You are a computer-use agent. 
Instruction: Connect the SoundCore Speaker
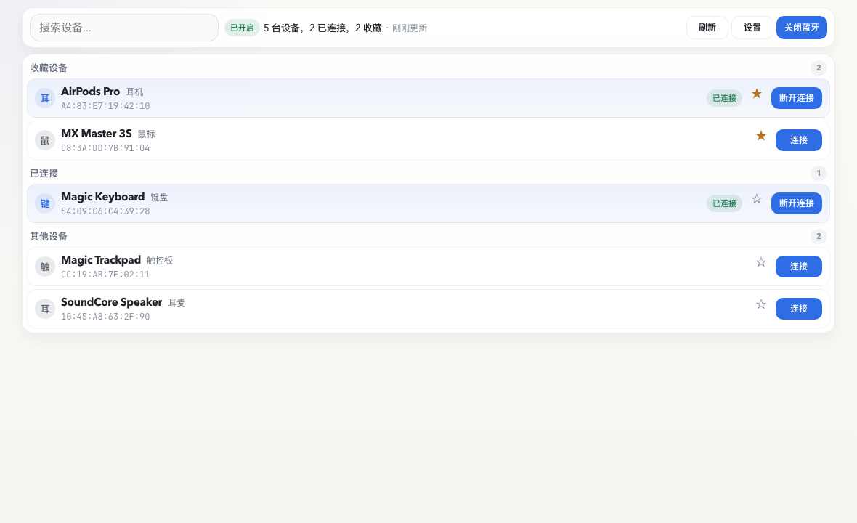(x=798, y=309)
